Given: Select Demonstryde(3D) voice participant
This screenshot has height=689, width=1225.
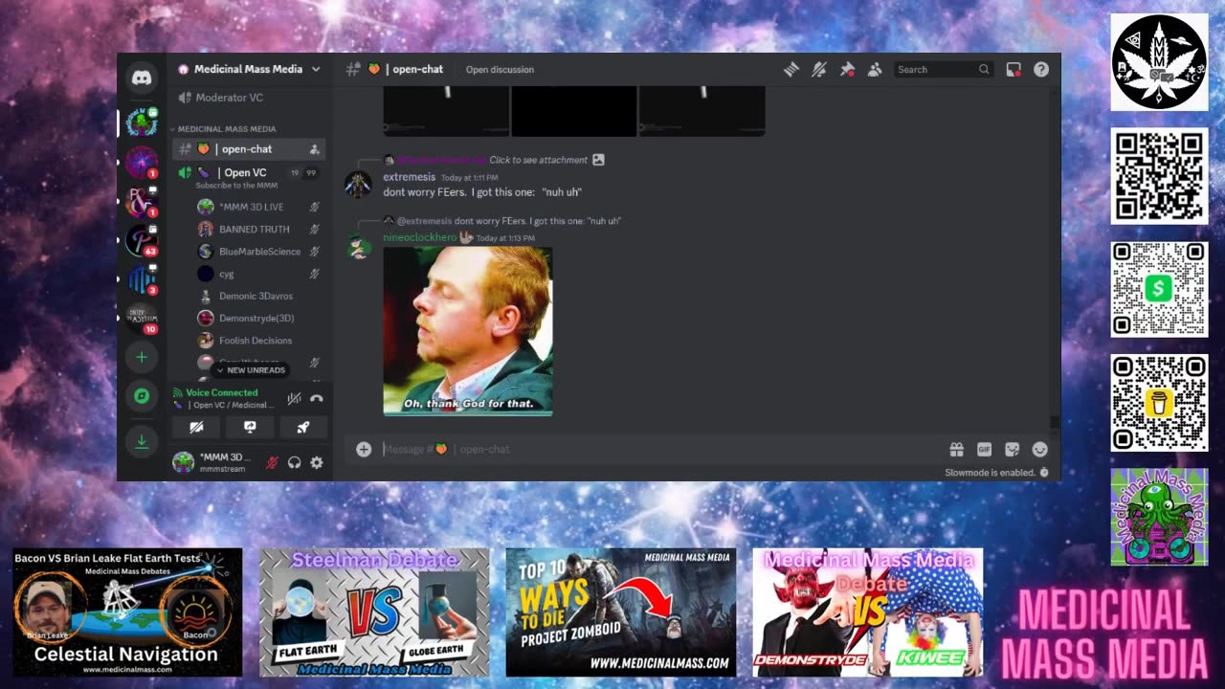Looking at the screenshot, I should point(258,318).
